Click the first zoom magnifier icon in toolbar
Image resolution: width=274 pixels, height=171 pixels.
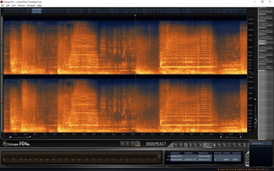[176, 145]
